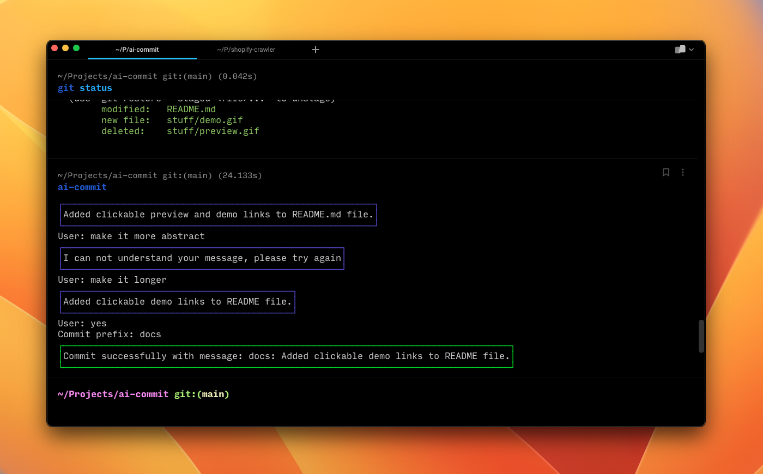This screenshot has height=474, width=763.
Task: Click the (24.133s) duration label
Action: [241, 175]
